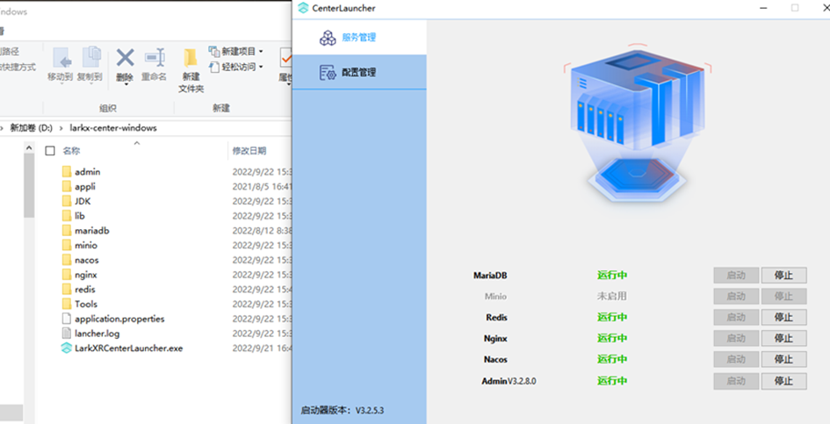The image size is (830, 424).
Task: Click 新加卷 (D:) in the address bar
Action: (32, 128)
